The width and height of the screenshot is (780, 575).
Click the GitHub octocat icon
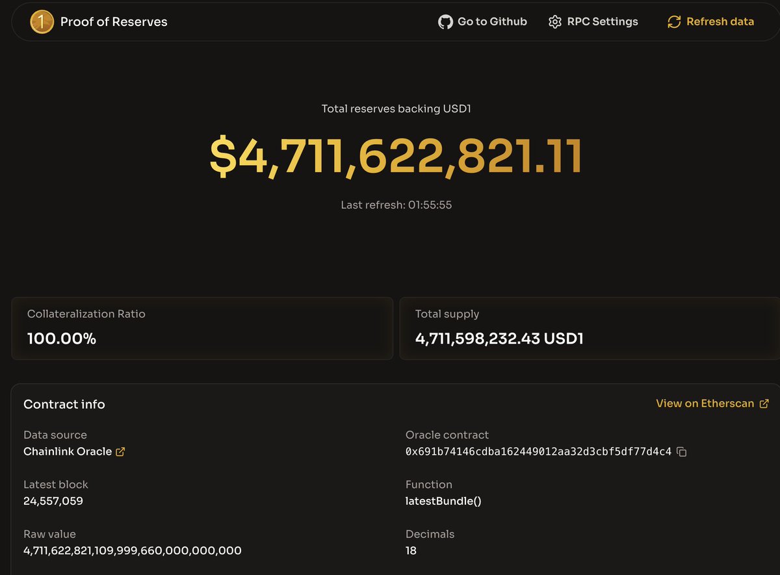coord(445,22)
